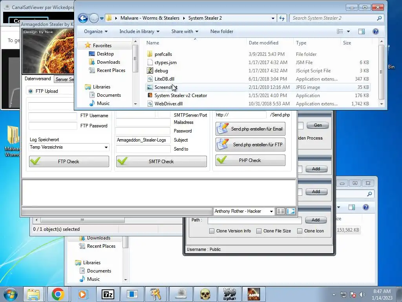Refresh the System Stealer 2 folder view
The width and height of the screenshot is (402, 302).
(x=282, y=18)
